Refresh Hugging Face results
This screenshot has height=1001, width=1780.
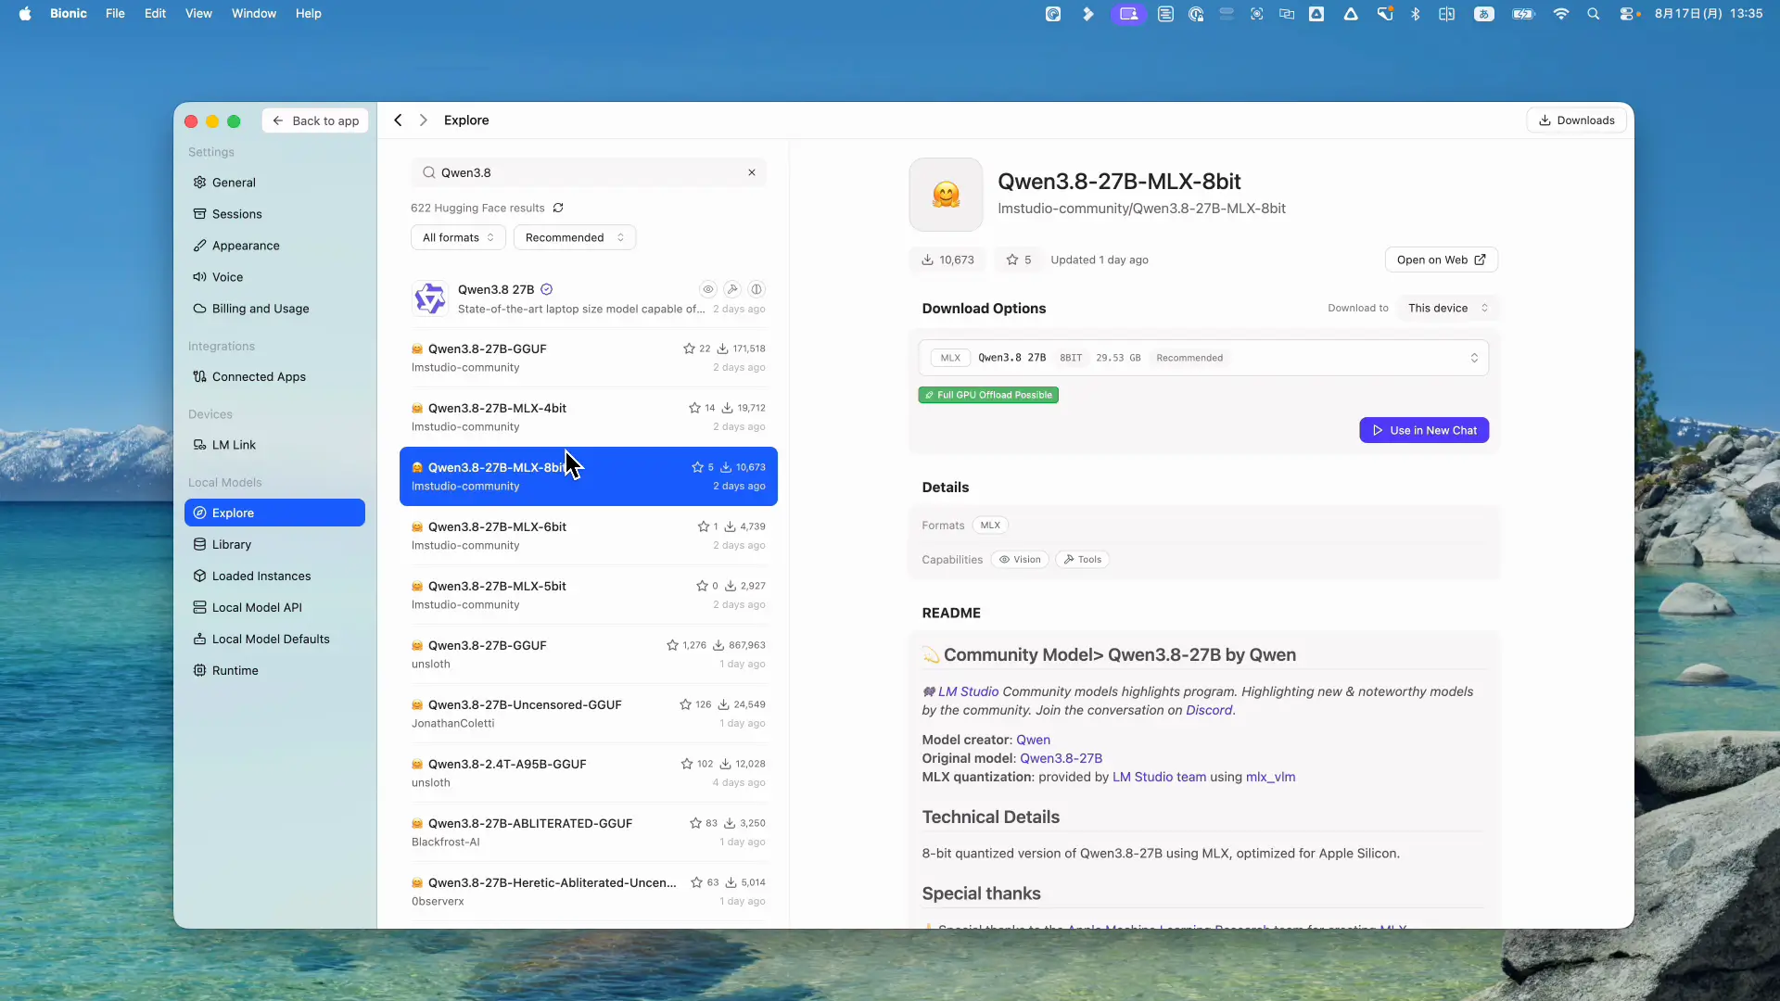point(558,208)
